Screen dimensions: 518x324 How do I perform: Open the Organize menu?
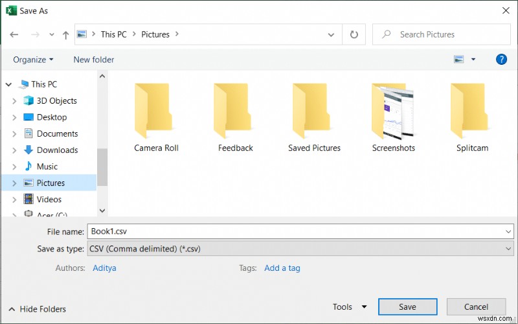click(33, 60)
